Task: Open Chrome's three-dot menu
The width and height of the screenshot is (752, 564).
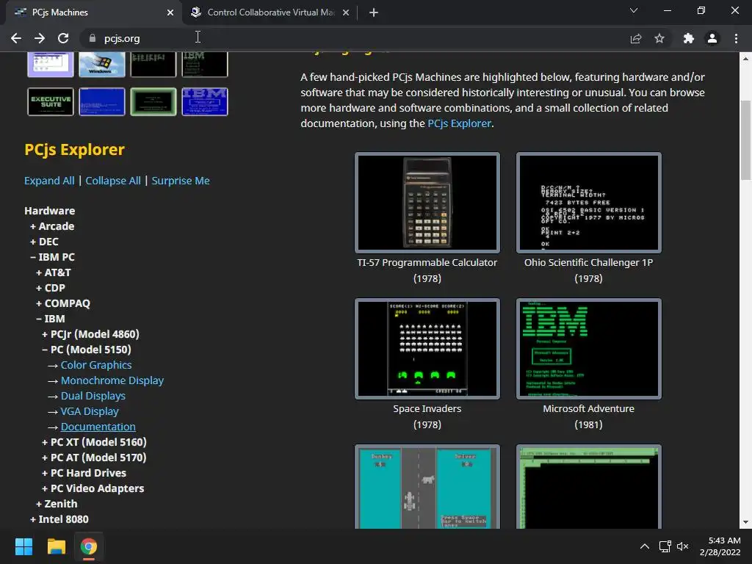Action: pyautogui.click(x=736, y=38)
